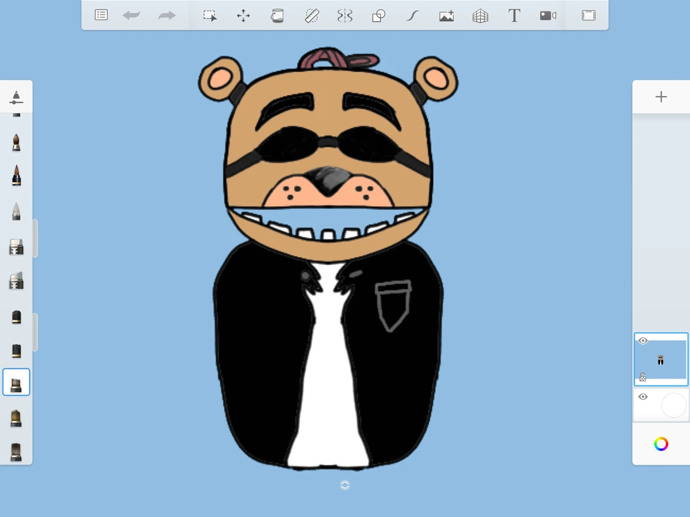Viewport: 690px width, 517px height.
Task: Open the Import Image option
Action: coord(447,16)
